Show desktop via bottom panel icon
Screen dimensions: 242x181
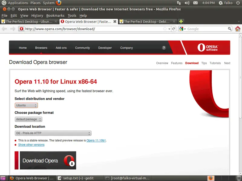(3, 178)
